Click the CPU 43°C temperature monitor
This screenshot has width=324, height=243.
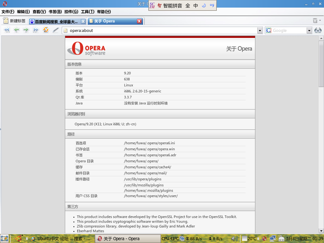170,239
